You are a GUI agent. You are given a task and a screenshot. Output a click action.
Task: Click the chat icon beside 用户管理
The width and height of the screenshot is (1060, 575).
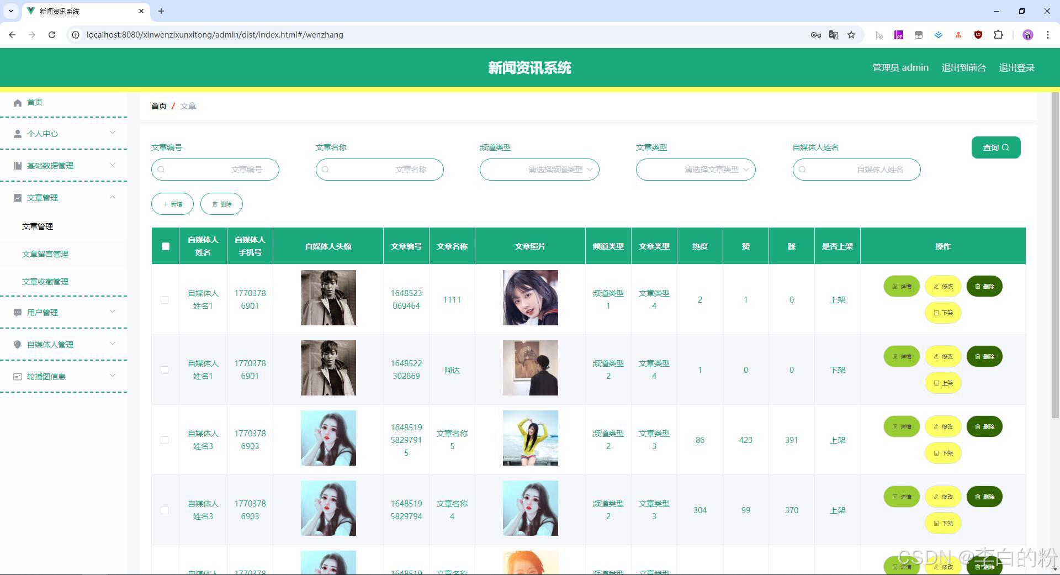click(x=18, y=313)
